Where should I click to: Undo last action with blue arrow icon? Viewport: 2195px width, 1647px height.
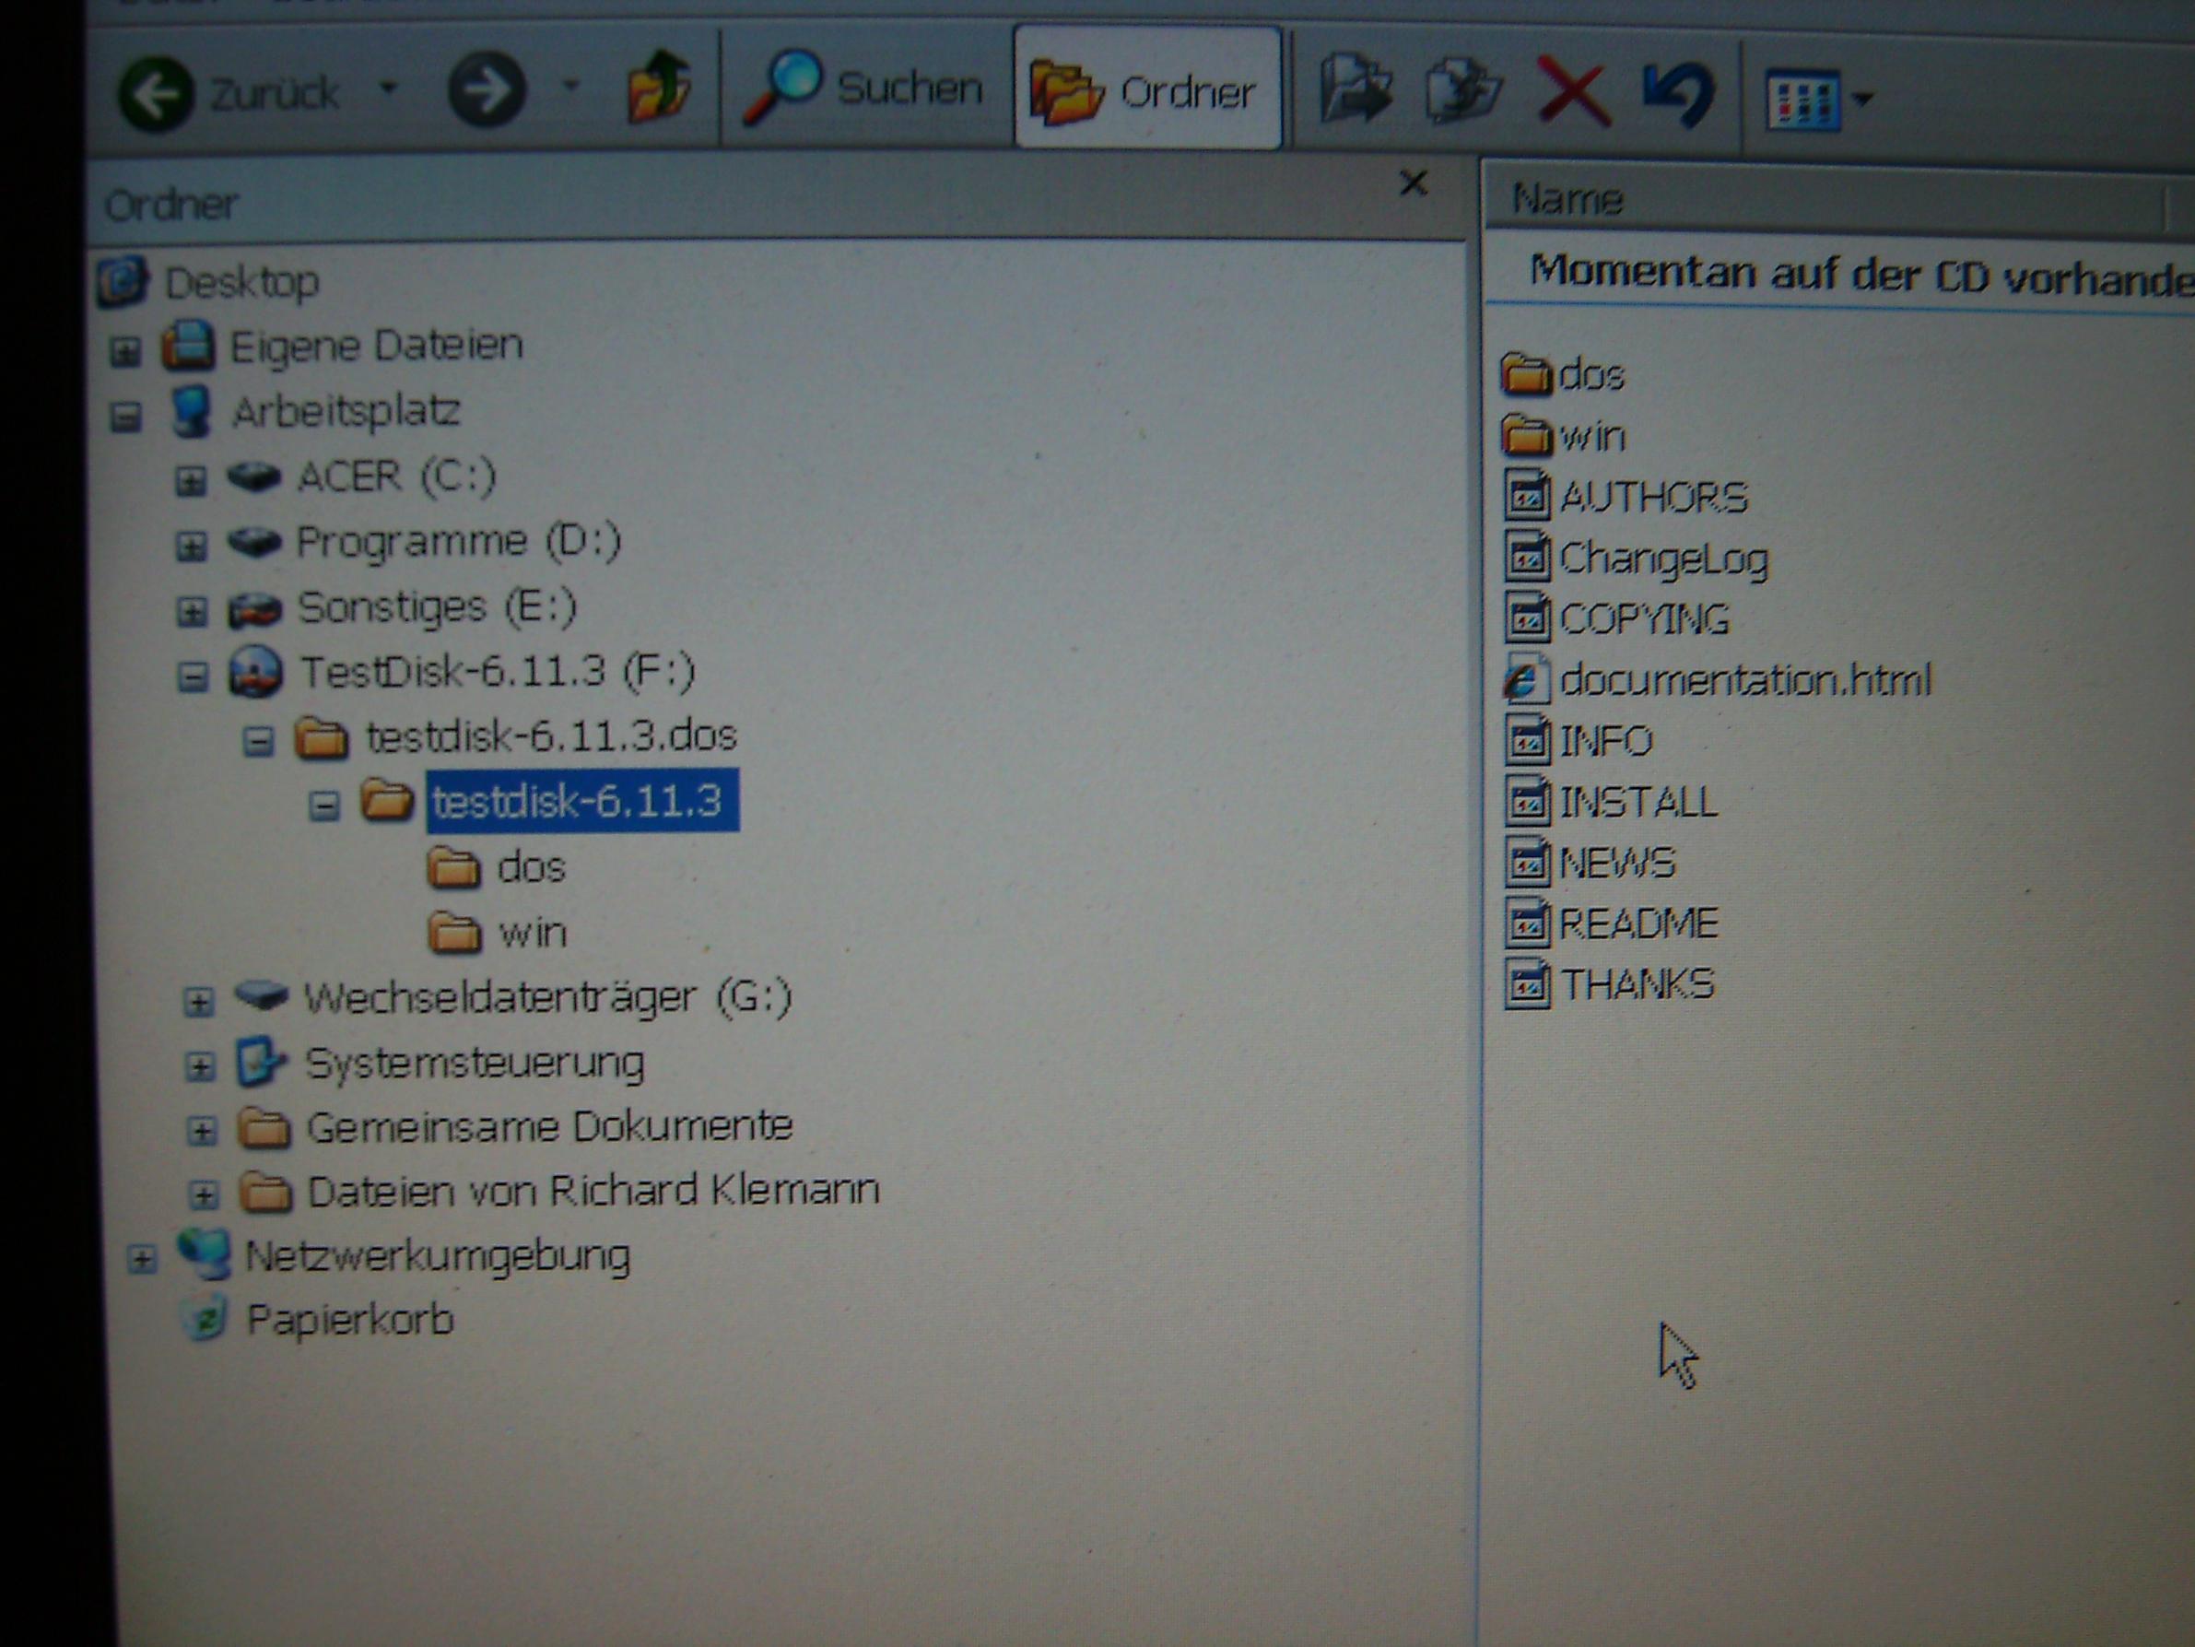(1678, 95)
